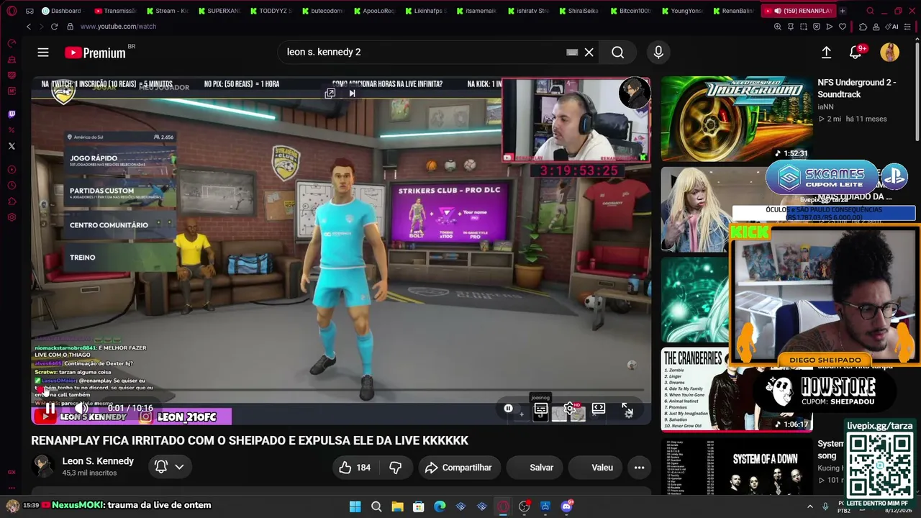Viewport: 921px width, 518px height.
Task: Open Leon S. Kennedy channel name link
Action: point(98,461)
